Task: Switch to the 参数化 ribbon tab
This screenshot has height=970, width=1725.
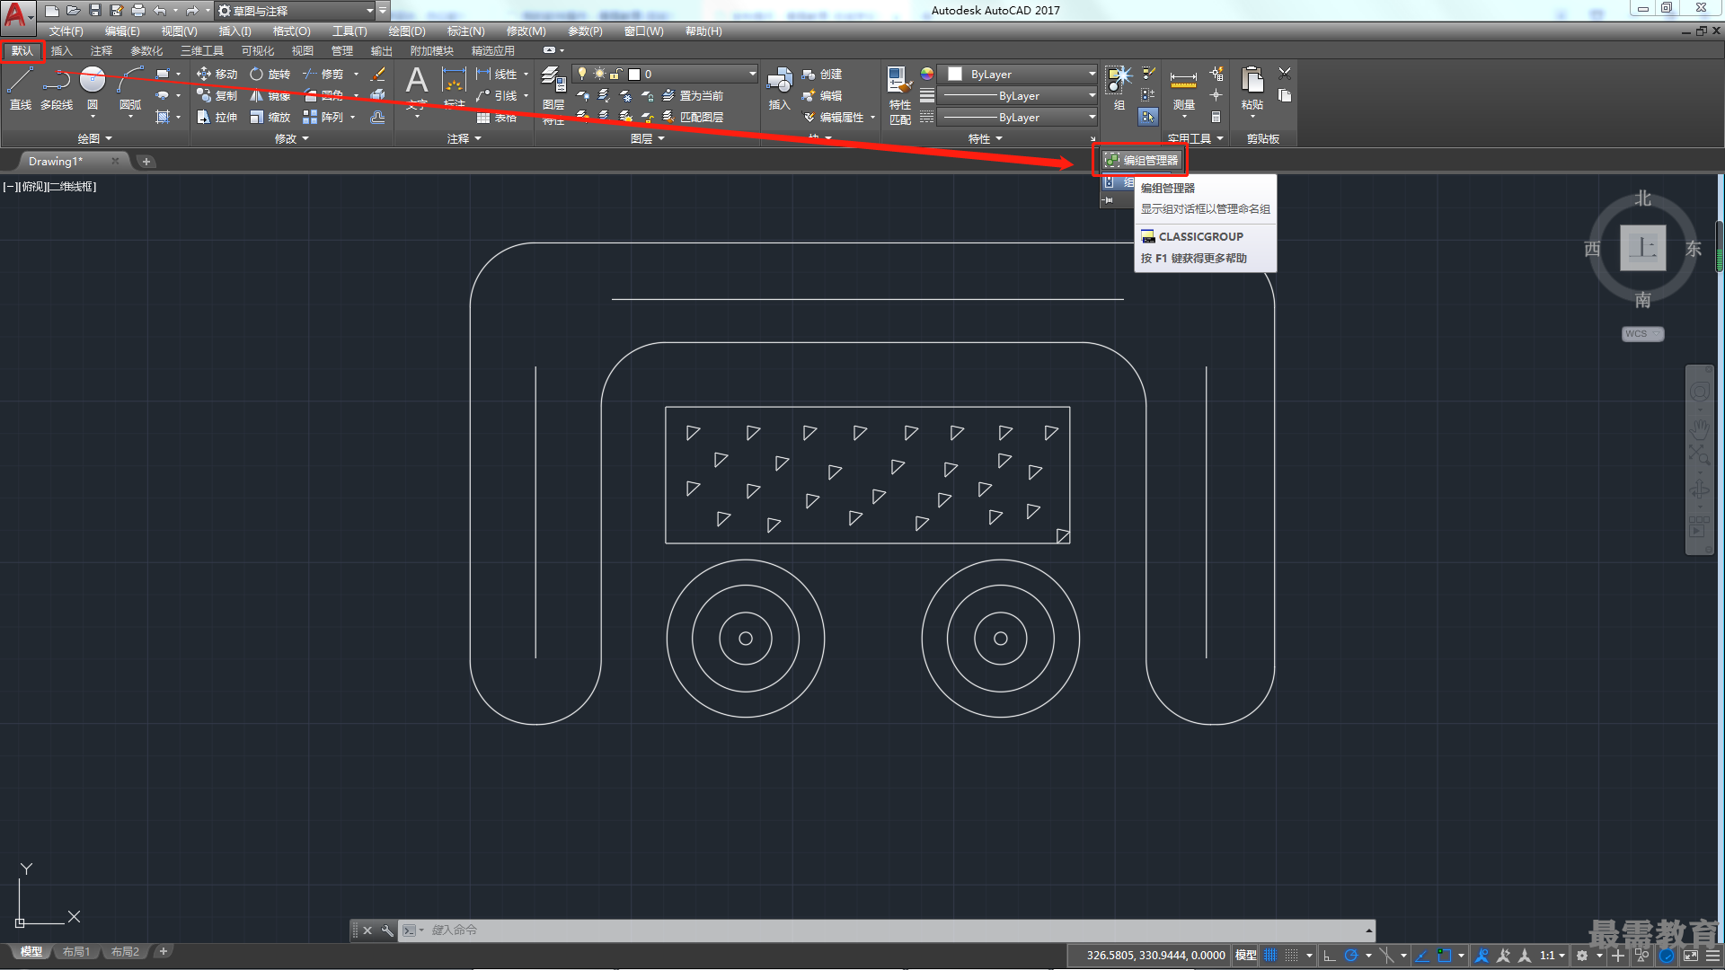Action: click(146, 50)
